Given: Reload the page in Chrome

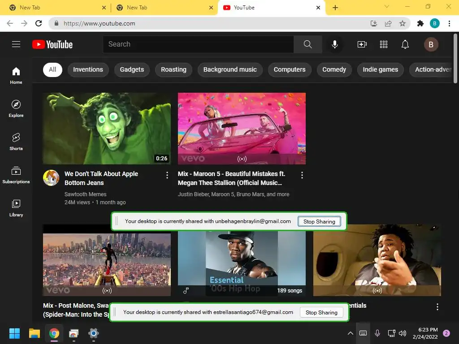Looking at the screenshot, I should click(x=39, y=23).
